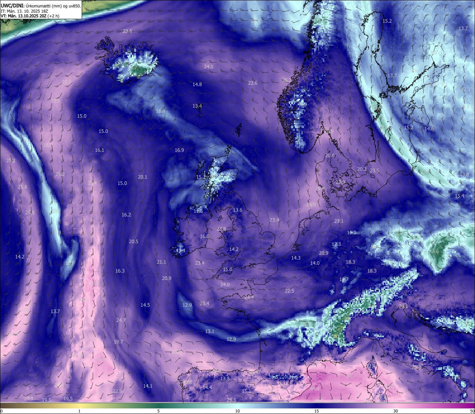Click the 24.4 value label
Image resolution: width=475 pixels, height=414 pixels.
pos(249,297)
